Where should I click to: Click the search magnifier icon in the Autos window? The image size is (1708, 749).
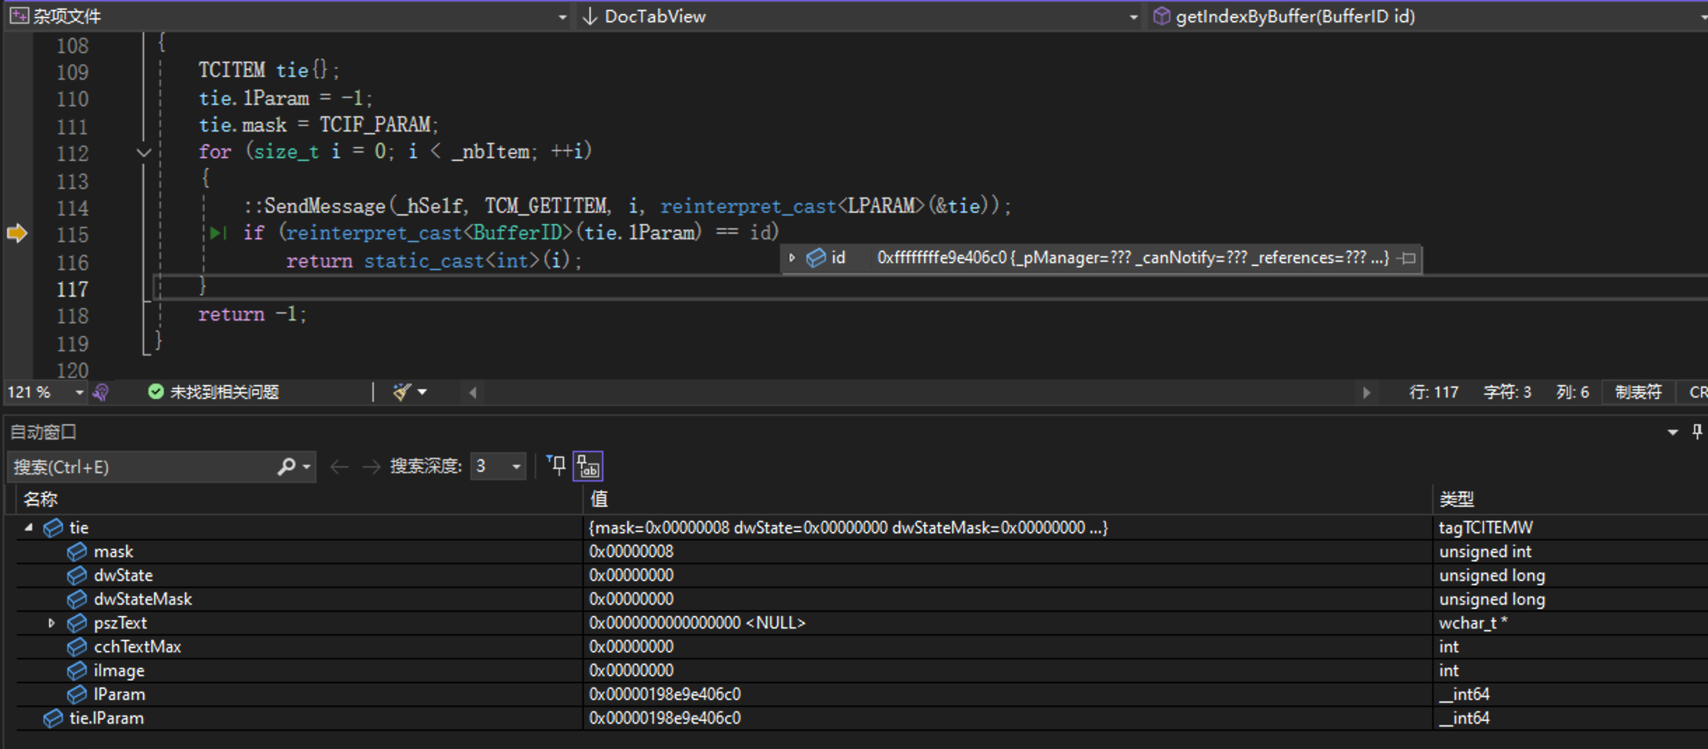coord(287,466)
